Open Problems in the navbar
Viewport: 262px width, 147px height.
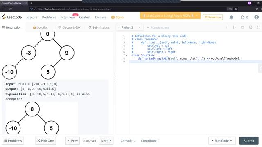(x=49, y=17)
